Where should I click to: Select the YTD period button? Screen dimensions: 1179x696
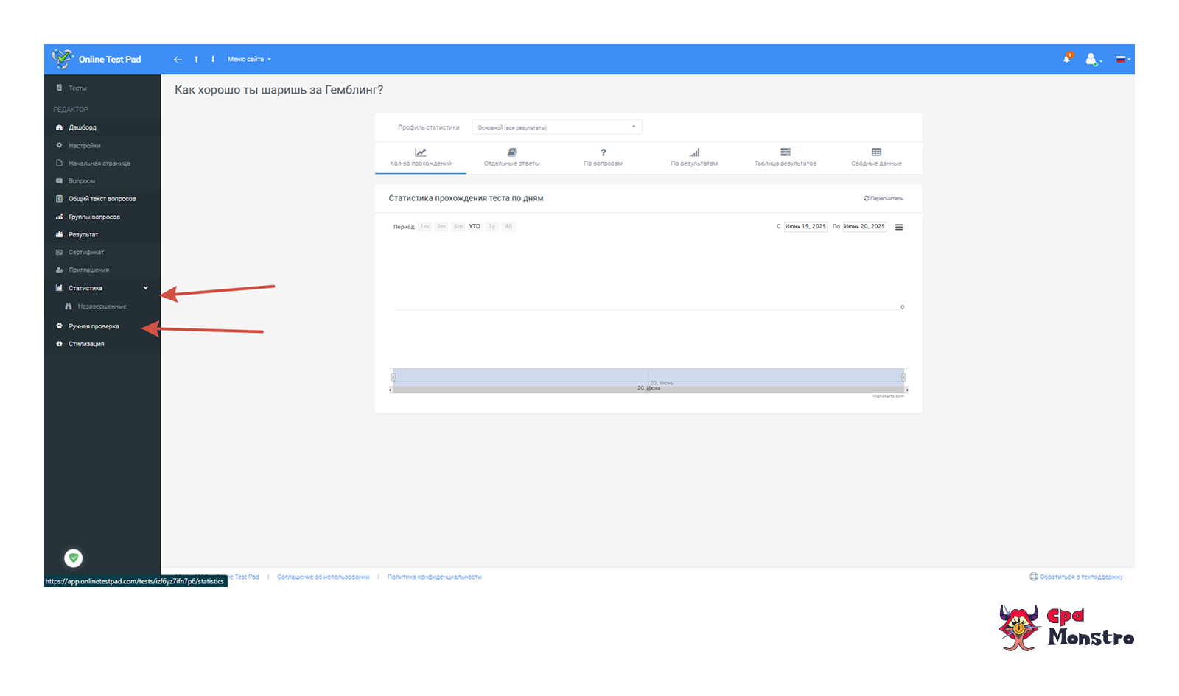tap(475, 227)
